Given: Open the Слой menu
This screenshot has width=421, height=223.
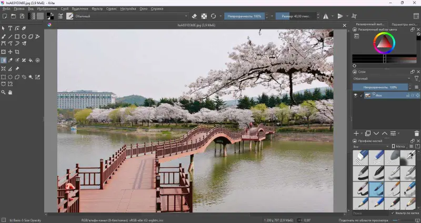Looking at the screenshot, I should pos(65,8).
